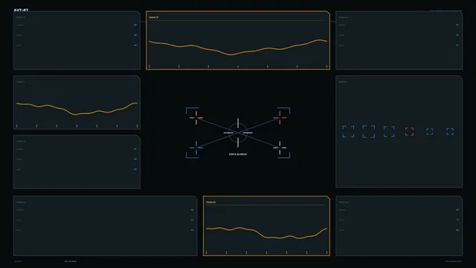Select the white corner crosshair marker, lower right
This screenshot has width=476, height=268.
coord(280,148)
